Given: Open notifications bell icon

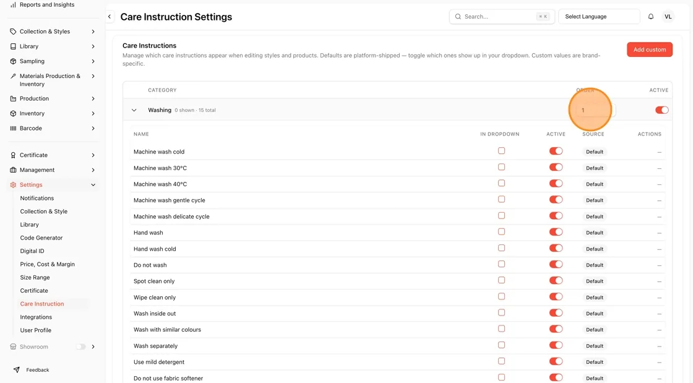Looking at the screenshot, I should click(x=650, y=16).
